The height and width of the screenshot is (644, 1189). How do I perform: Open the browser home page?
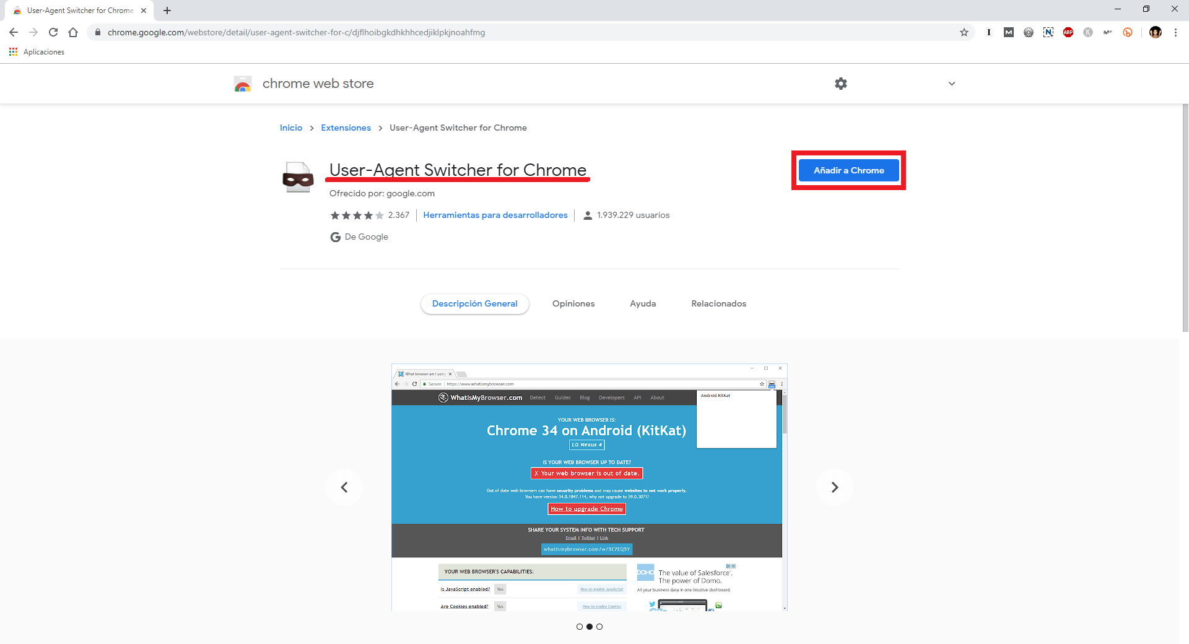point(73,32)
